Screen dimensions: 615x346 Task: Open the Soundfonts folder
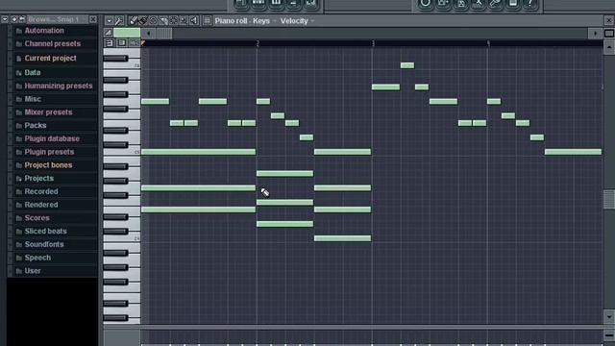pyautogui.click(x=44, y=244)
